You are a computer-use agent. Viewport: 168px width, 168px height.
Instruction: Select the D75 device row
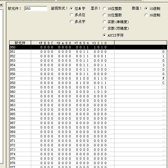coord(88,159)
